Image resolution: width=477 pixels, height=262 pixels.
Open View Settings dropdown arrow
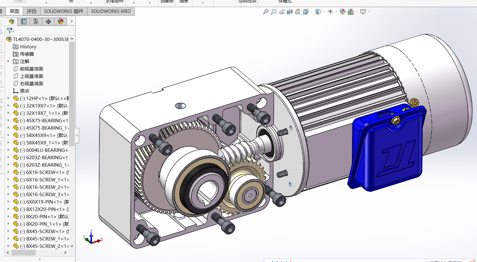click(x=369, y=12)
